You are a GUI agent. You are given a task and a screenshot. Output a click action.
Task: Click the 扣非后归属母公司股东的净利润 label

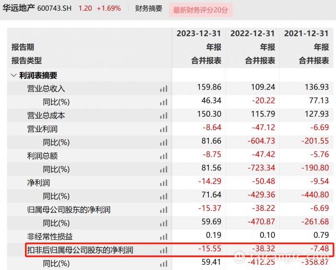80,250
